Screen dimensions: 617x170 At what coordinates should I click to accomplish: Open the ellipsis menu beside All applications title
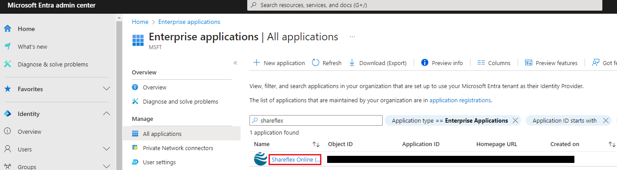point(352,37)
